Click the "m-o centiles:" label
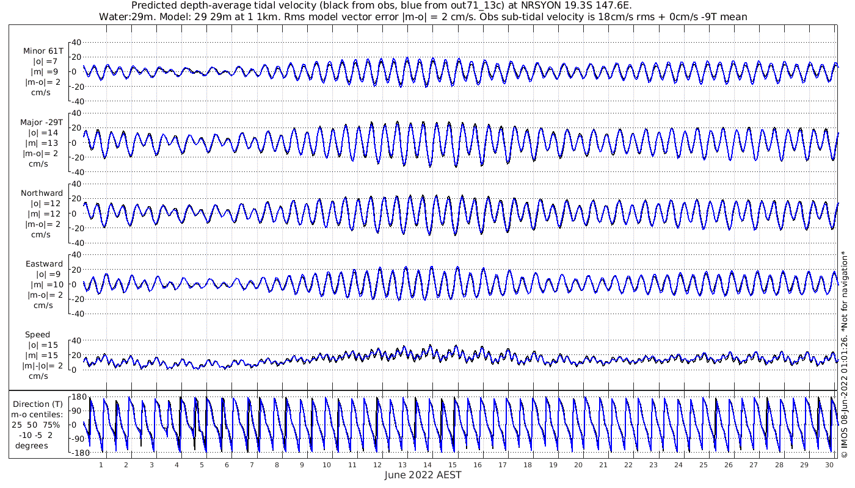This screenshot has height=488, width=855. [38, 414]
